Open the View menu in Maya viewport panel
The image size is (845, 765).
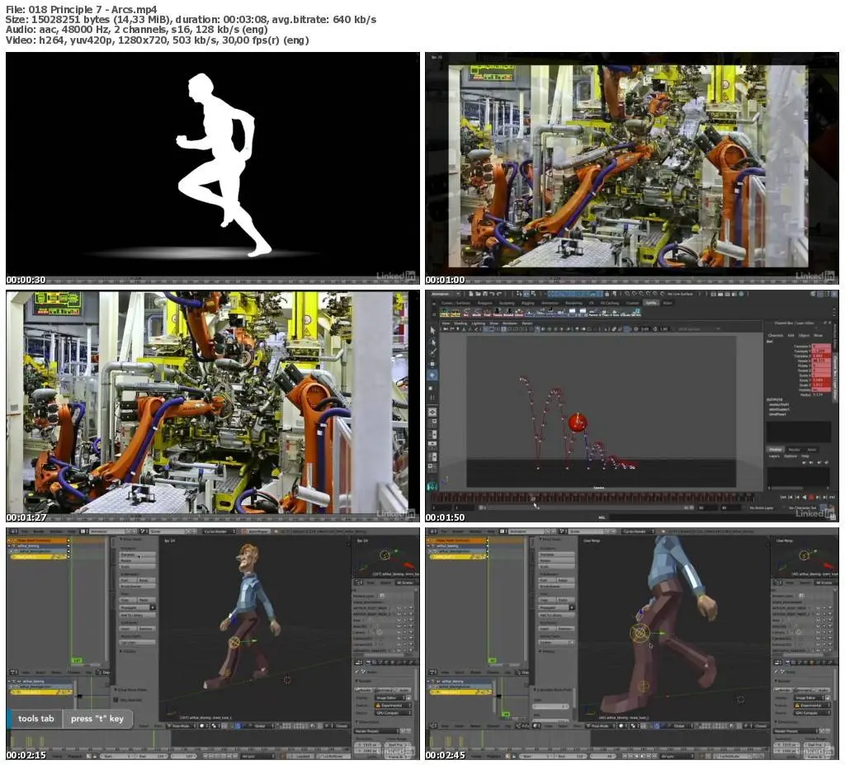click(446, 323)
